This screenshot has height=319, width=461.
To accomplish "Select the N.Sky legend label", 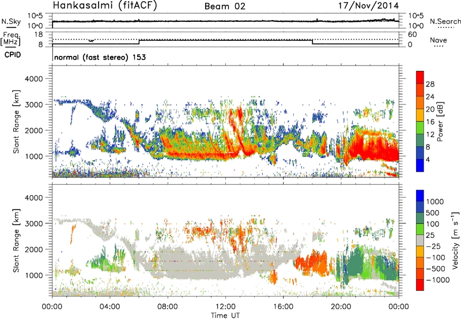I will pos(11,21).
